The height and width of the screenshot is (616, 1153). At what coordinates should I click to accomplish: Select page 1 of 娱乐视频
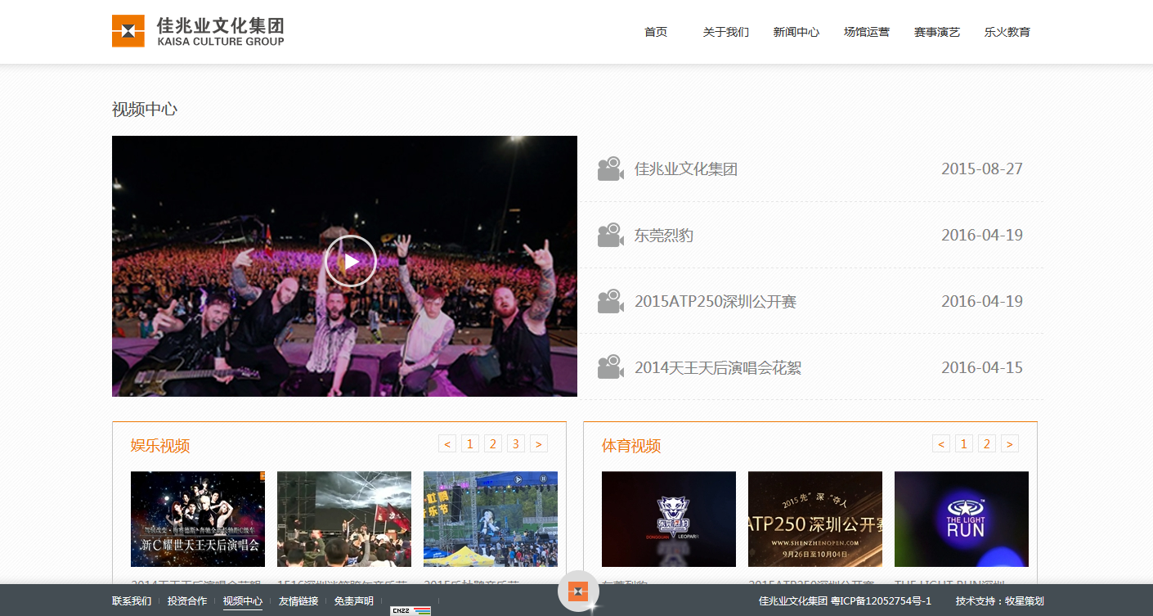point(470,444)
